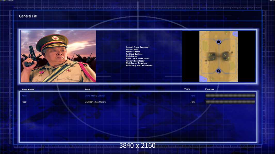Select start position marker numbered 1 on map
This screenshot has width=275, height=154.
click(x=218, y=71)
